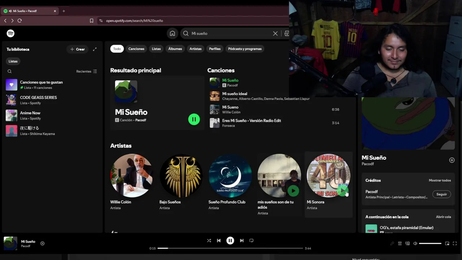Switch to the Álbumes filter tab
462x260 pixels.
point(175,49)
